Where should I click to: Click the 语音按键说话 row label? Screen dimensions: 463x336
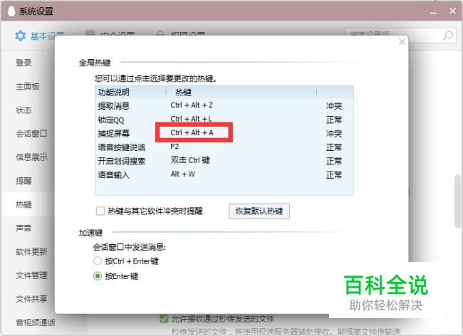click(x=121, y=147)
